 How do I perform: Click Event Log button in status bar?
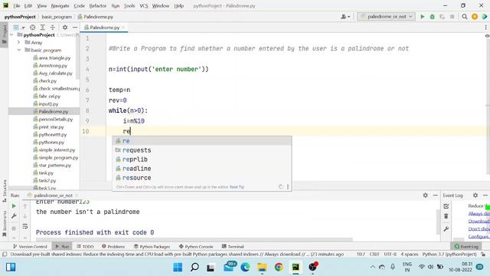pos(466,247)
